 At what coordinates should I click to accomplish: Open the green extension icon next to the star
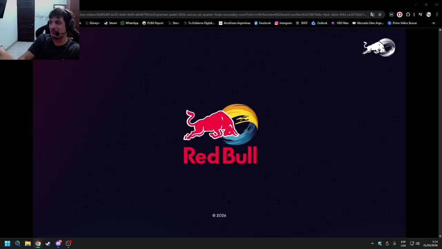click(x=391, y=15)
